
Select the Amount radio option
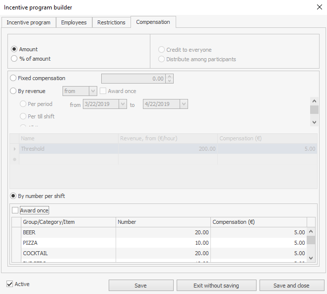[x=14, y=49]
